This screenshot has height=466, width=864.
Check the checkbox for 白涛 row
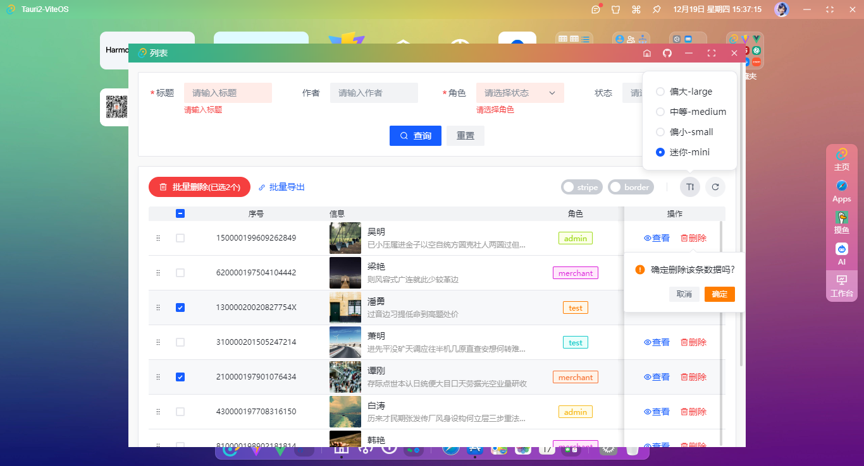180,412
